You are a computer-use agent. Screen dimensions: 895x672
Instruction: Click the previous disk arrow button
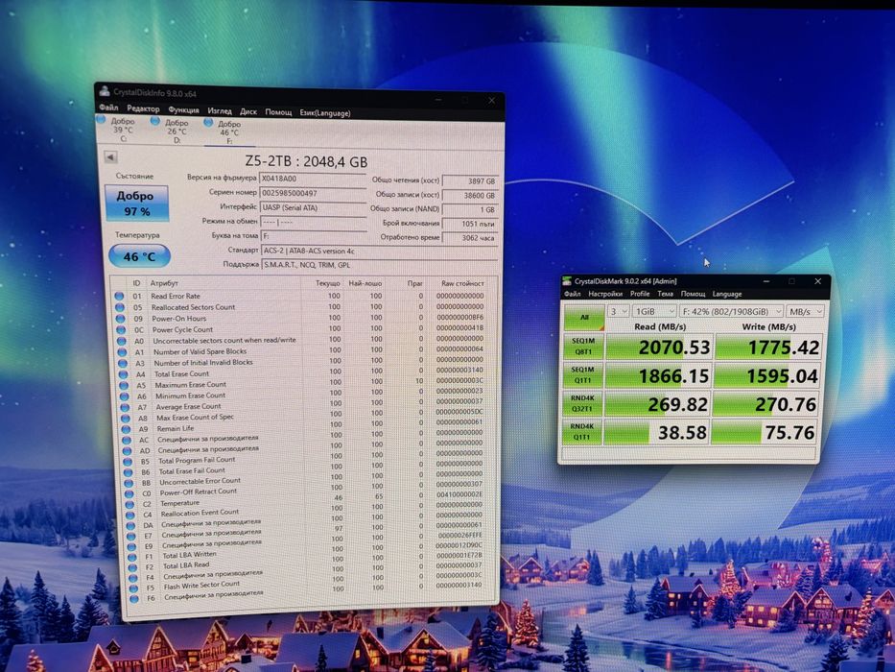coord(110,156)
